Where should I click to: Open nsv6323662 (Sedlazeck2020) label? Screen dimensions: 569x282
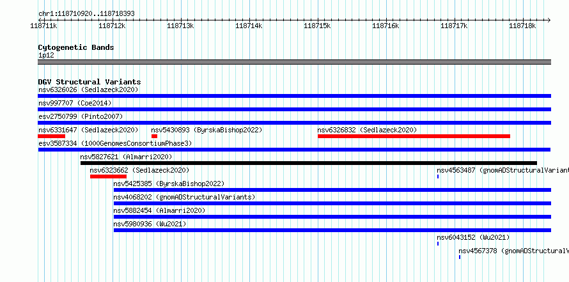(139, 170)
